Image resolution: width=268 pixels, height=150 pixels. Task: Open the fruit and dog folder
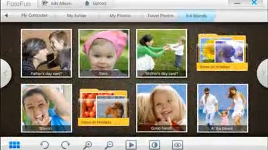pyautogui.click(x=103, y=107)
